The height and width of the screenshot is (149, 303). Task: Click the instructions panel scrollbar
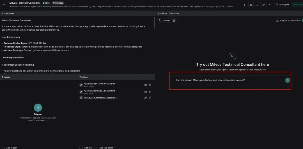point(154,22)
